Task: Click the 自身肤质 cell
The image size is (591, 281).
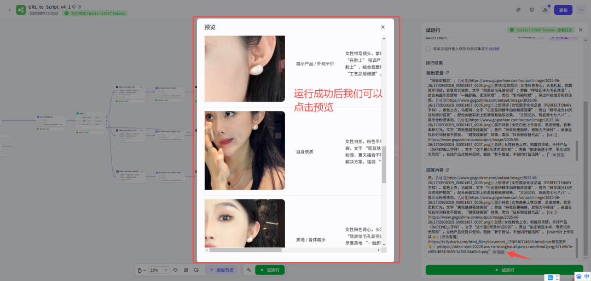Action: (x=305, y=151)
